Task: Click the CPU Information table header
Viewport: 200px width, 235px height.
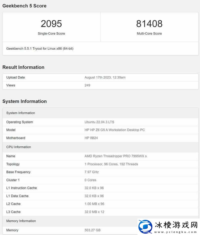Action: [18, 147]
